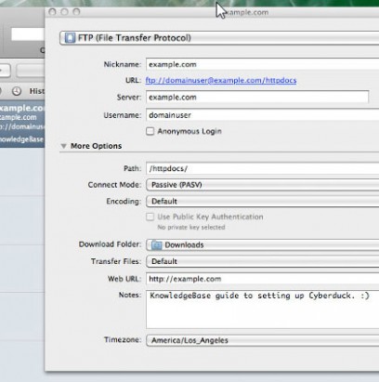Open the Encoding Default dropdown

[x=263, y=202]
